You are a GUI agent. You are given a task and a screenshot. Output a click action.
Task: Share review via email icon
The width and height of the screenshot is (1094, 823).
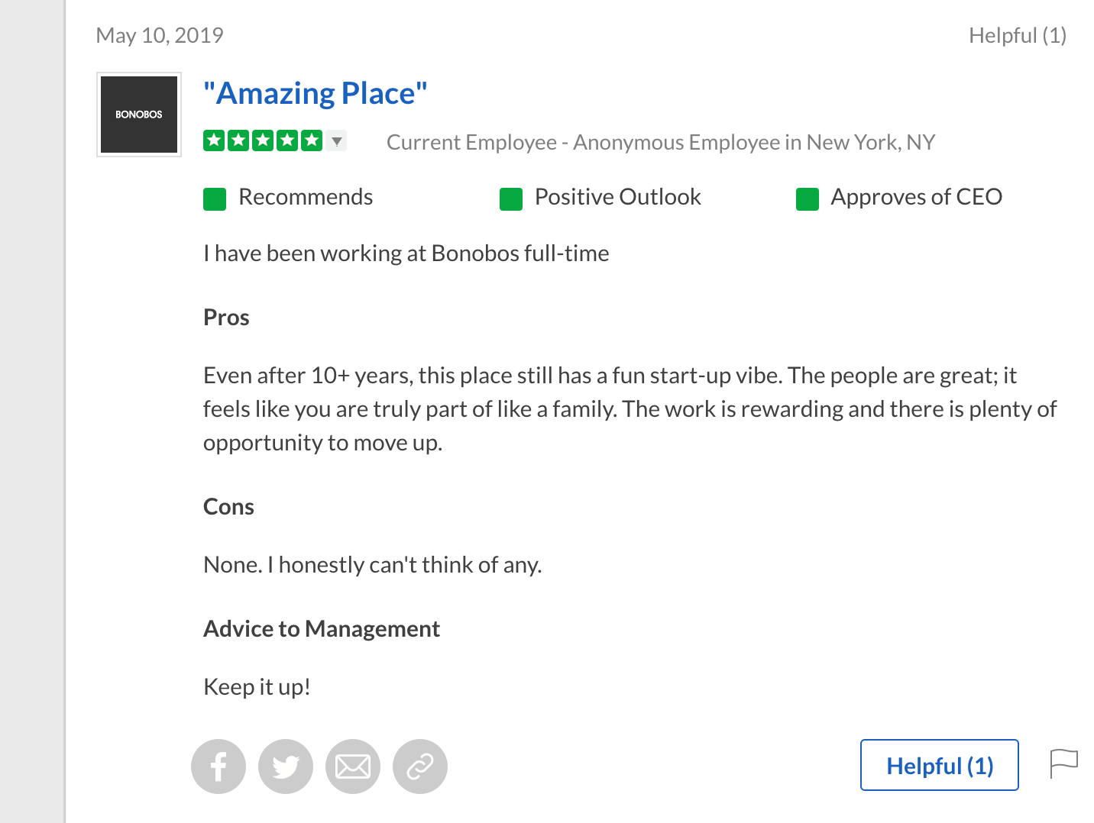(353, 767)
